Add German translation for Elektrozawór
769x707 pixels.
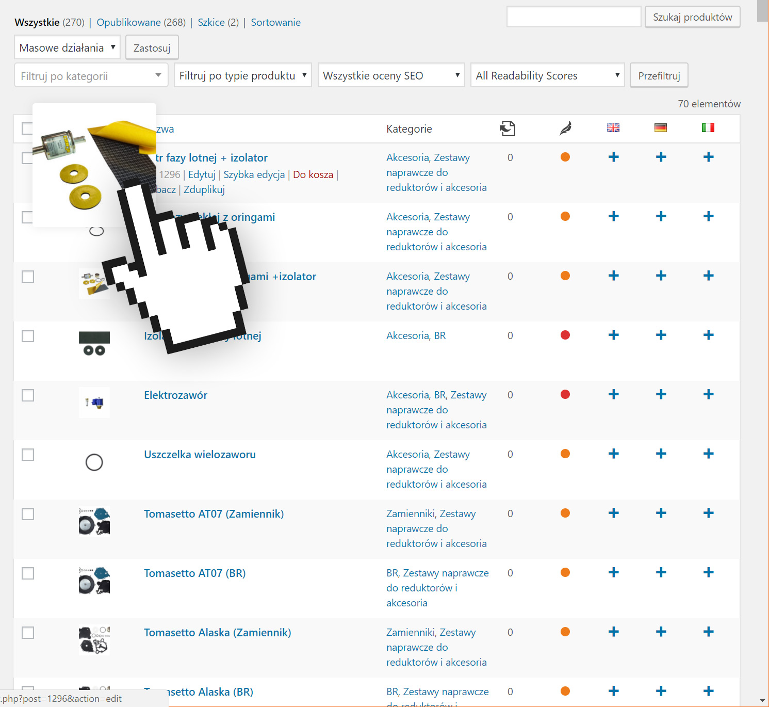[661, 394]
